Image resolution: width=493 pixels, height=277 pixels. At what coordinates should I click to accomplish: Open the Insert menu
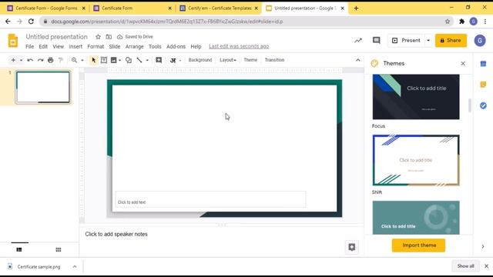(x=75, y=46)
